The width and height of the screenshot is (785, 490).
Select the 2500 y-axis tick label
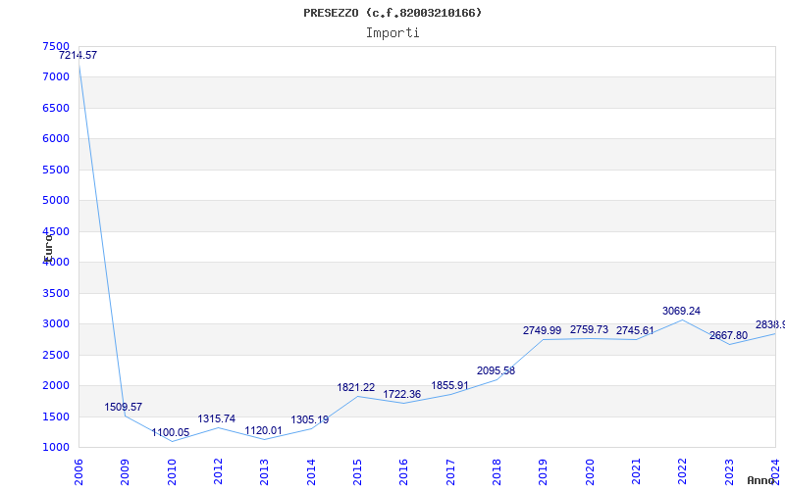pyautogui.click(x=56, y=355)
